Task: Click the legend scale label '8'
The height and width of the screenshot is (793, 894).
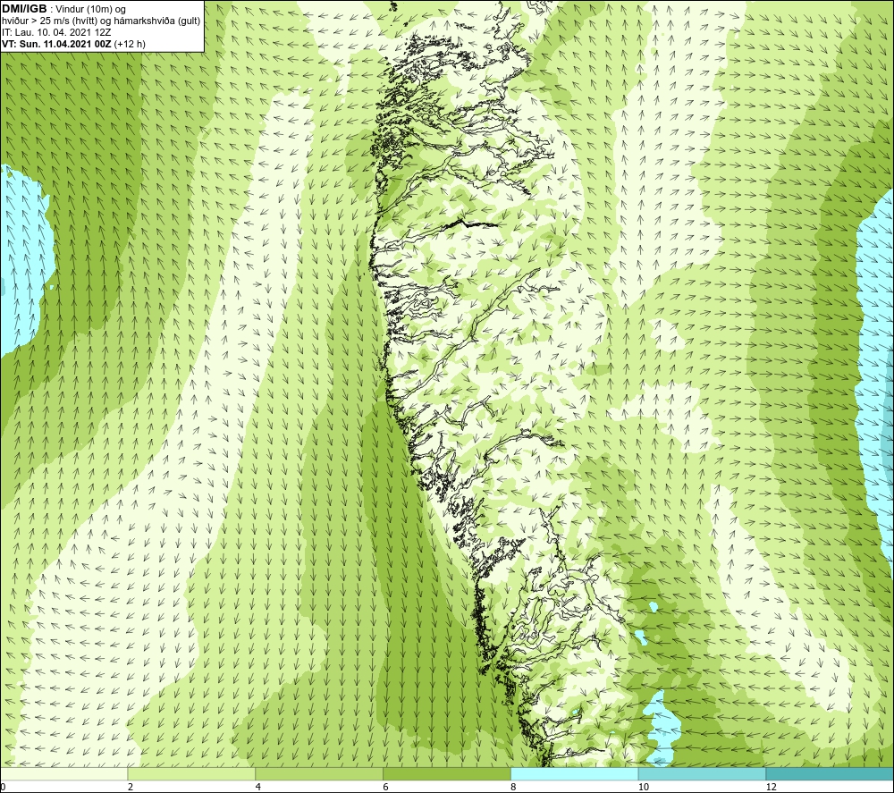Action: (x=514, y=787)
